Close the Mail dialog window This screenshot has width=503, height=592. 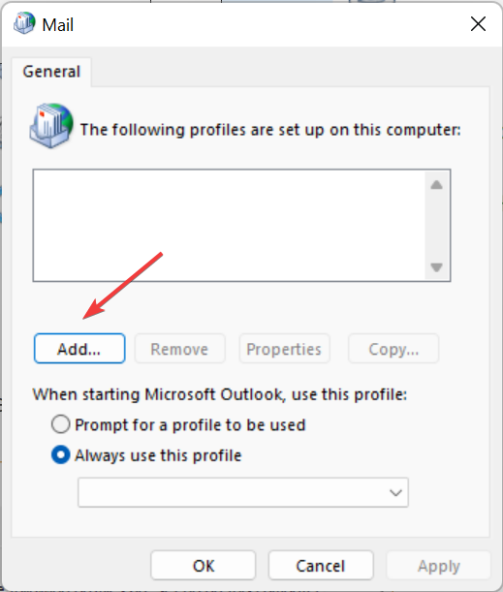(478, 24)
